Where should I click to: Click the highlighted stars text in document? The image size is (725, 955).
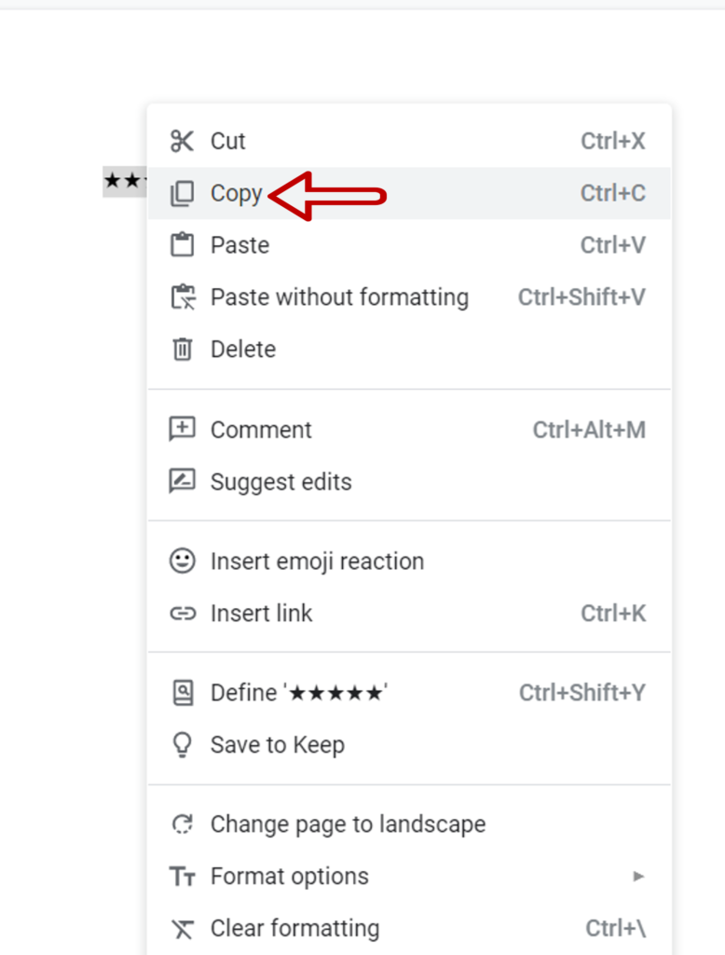pos(125,181)
